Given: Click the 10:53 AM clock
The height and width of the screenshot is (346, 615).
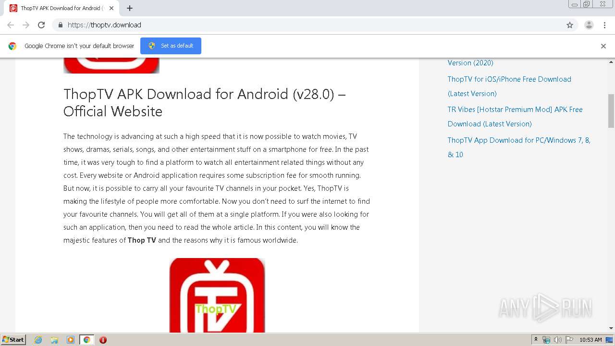Looking at the screenshot, I should [x=590, y=340].
